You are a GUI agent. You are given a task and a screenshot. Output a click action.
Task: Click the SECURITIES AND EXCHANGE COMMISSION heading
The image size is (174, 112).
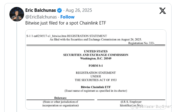(96, 55)
